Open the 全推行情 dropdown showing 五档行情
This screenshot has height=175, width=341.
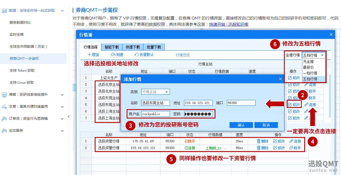[x=314, y=55]
